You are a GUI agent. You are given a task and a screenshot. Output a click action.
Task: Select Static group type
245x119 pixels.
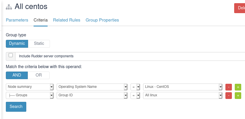(x=39, y=44)
